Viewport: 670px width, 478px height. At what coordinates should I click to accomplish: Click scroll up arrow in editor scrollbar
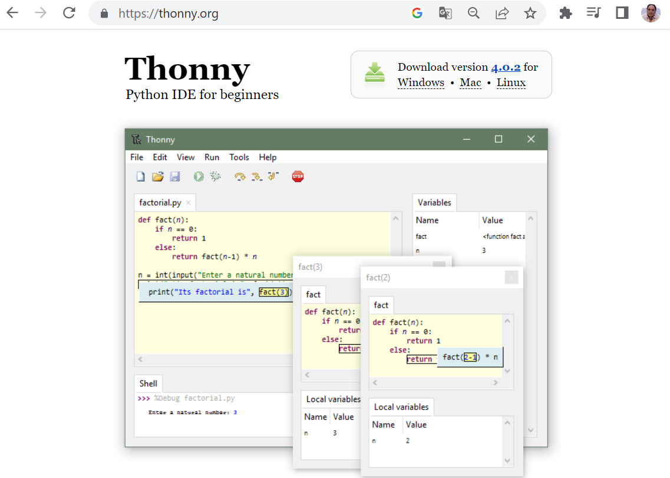[395, 219]
